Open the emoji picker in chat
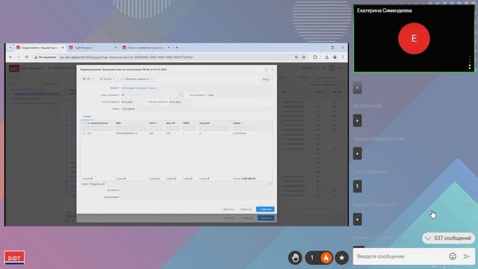Viewport: 478px width, 269px height. coord(453,256)
